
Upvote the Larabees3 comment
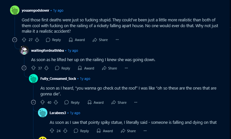(x=52, y=131)
